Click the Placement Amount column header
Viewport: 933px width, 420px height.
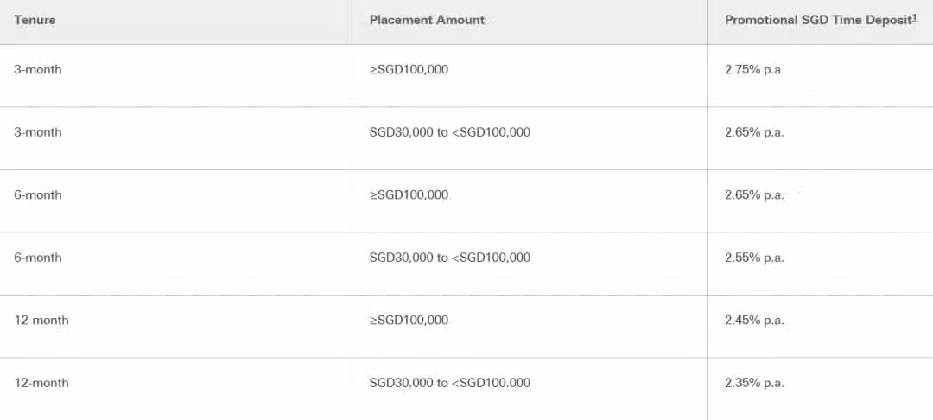point(427,20)
